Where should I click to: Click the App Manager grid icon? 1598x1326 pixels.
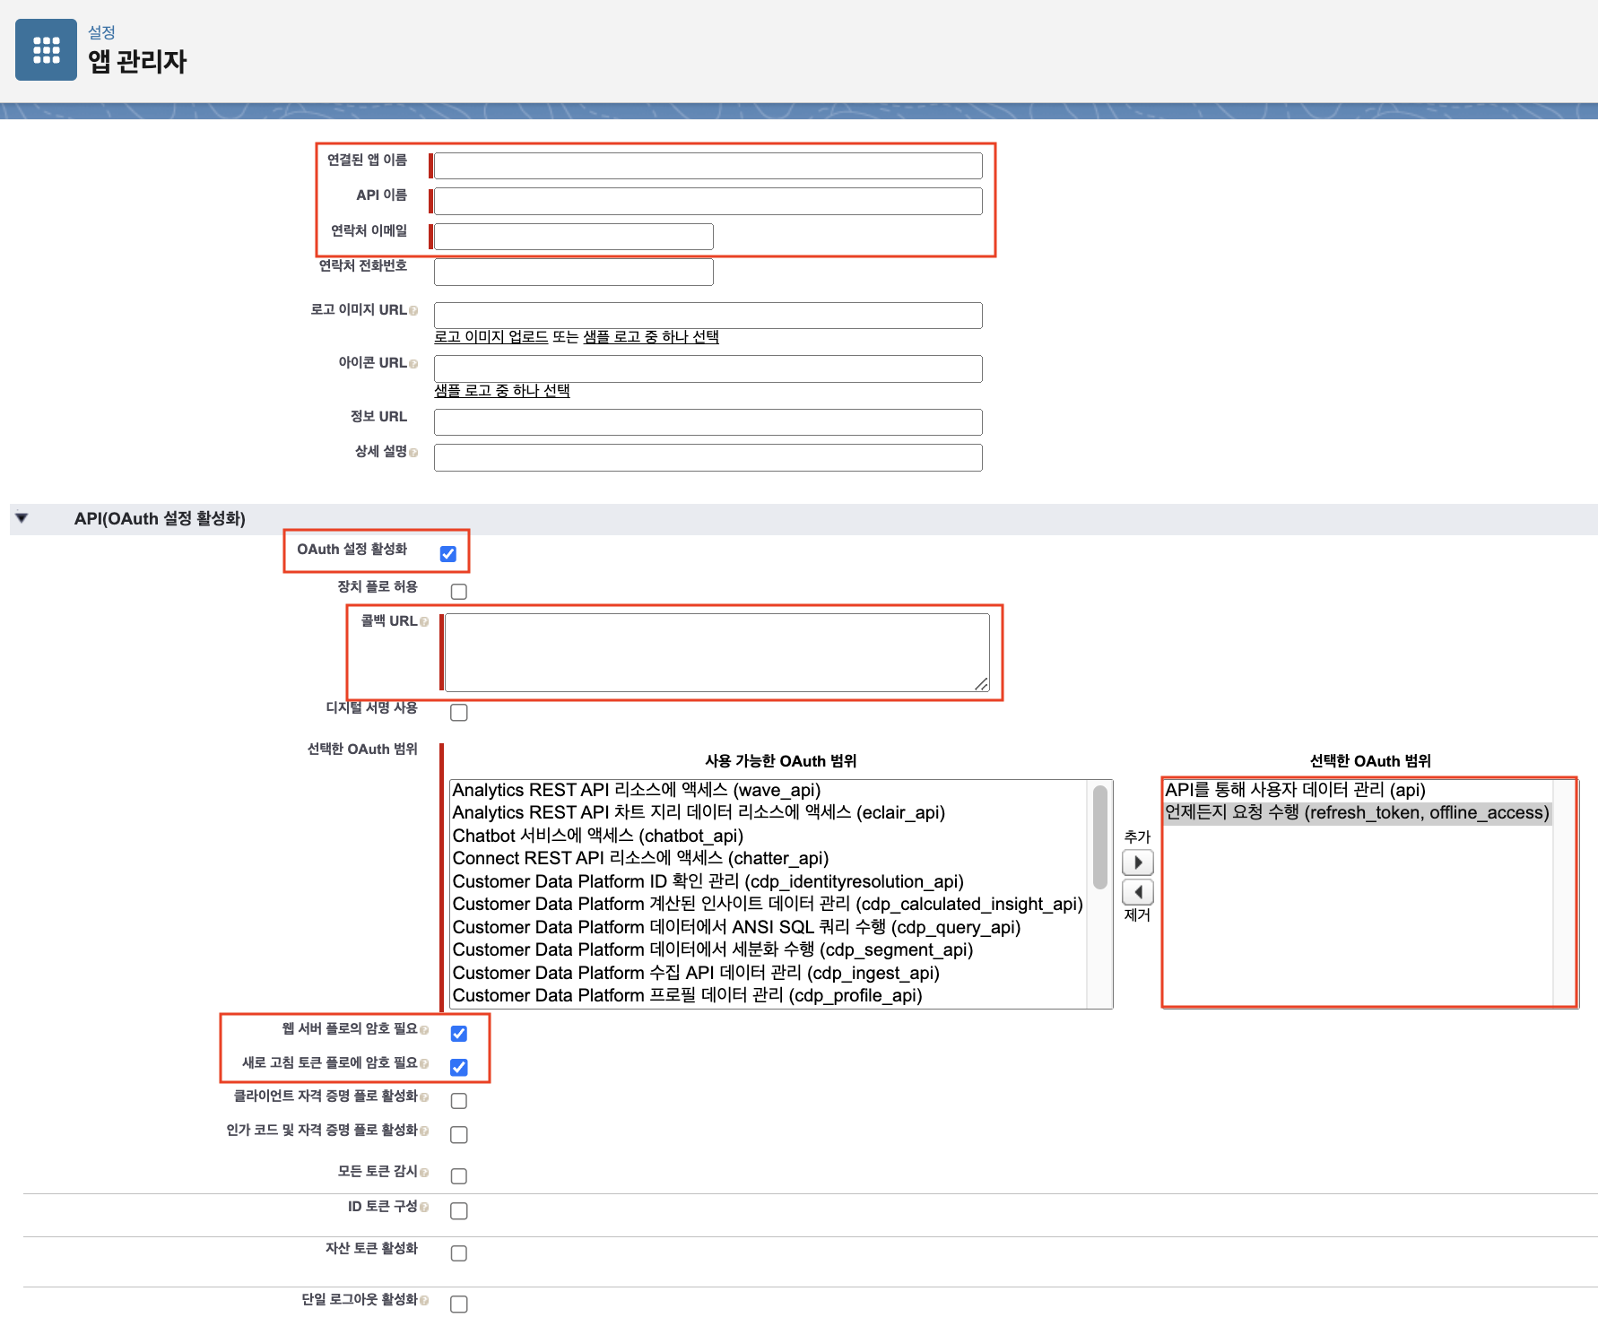(46, 50)
